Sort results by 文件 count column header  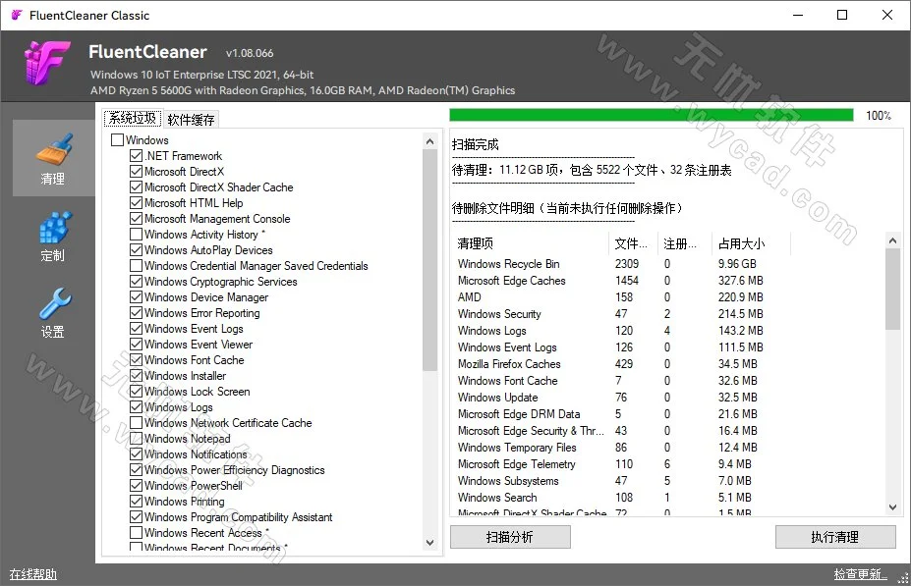coord(633,243)
